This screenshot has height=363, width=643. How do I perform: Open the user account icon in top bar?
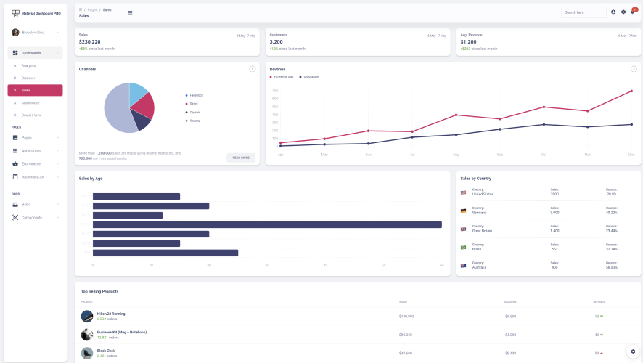pyautogui.click(x=613, y=12)
